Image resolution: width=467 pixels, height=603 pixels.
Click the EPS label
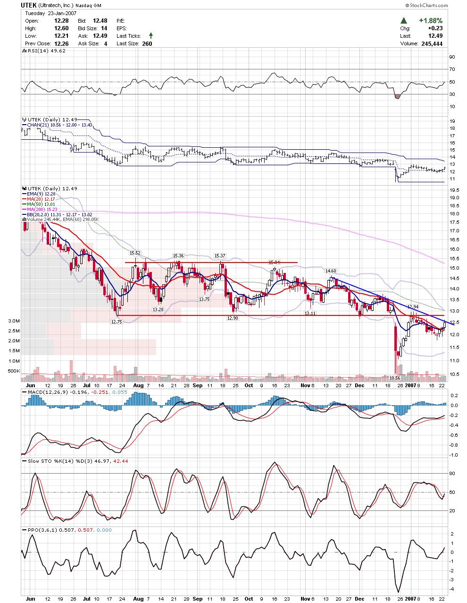pyautogui.click(x=122, y=28)
